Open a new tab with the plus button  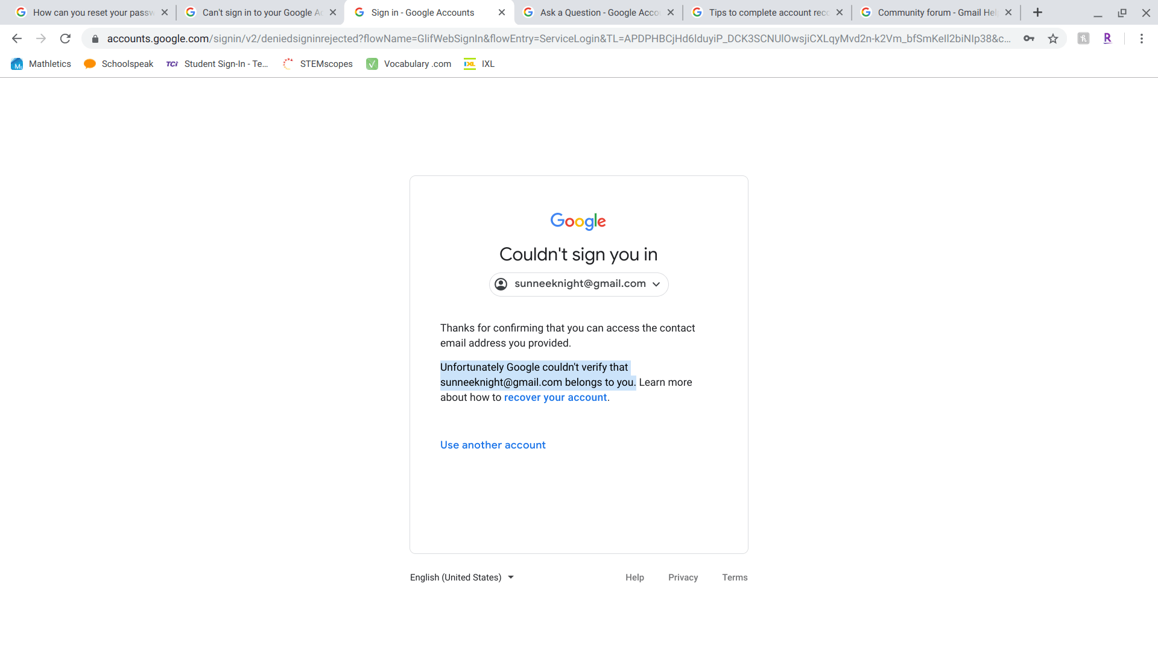click(1037, 13)
